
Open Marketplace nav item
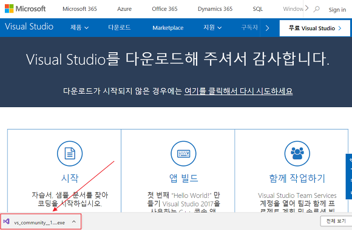pyautogui.click(x=168, y=28)
